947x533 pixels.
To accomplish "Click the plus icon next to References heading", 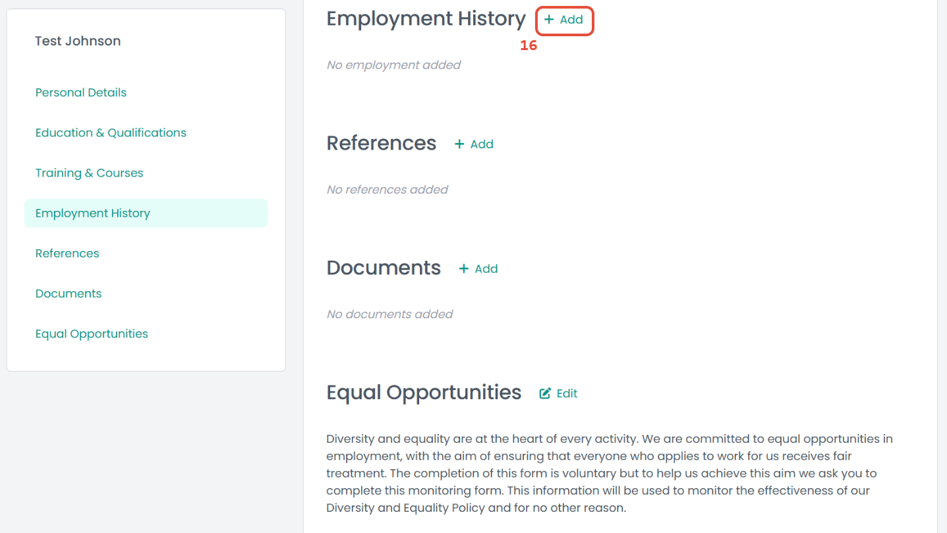I will point(460,144).
